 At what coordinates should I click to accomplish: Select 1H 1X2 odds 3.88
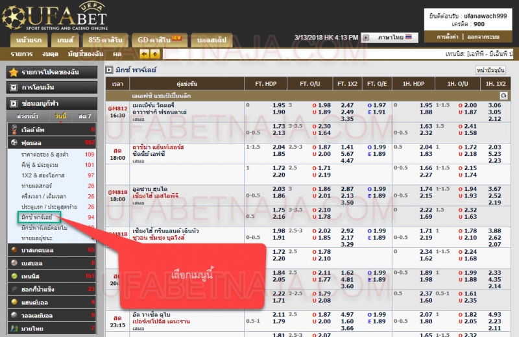pyautogui.click(x=494, y=231)
